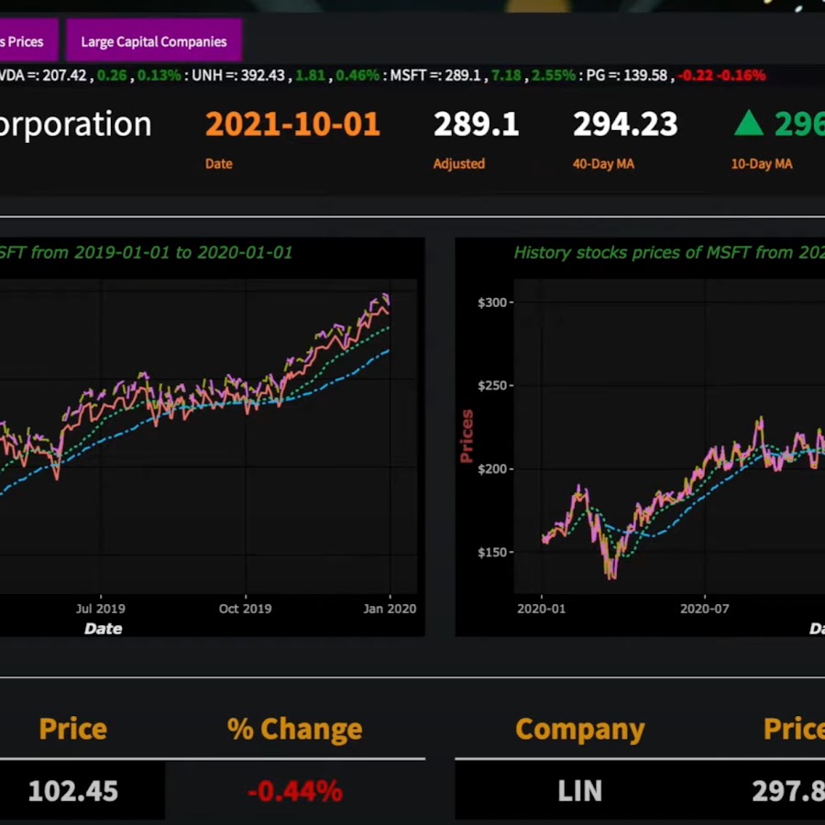The height and width of the screenshot is (825, 825).
Task: Select the date value 2021-10-01
Action: 292,124
